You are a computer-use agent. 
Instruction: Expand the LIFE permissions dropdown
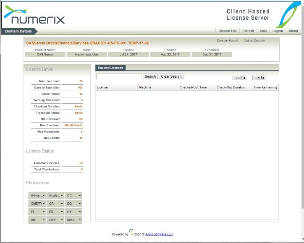pyautogui.click(x=55, y=220)
